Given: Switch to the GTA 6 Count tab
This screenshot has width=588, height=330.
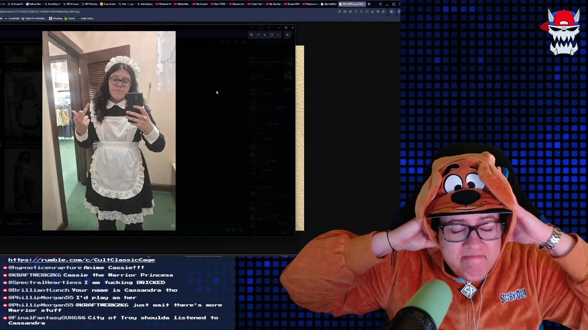Looking at the screenshot, I should [72, 4].
